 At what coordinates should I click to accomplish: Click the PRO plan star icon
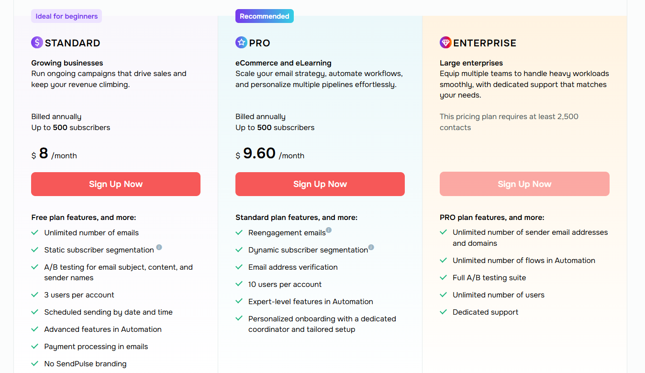click(x=241, y=43)
